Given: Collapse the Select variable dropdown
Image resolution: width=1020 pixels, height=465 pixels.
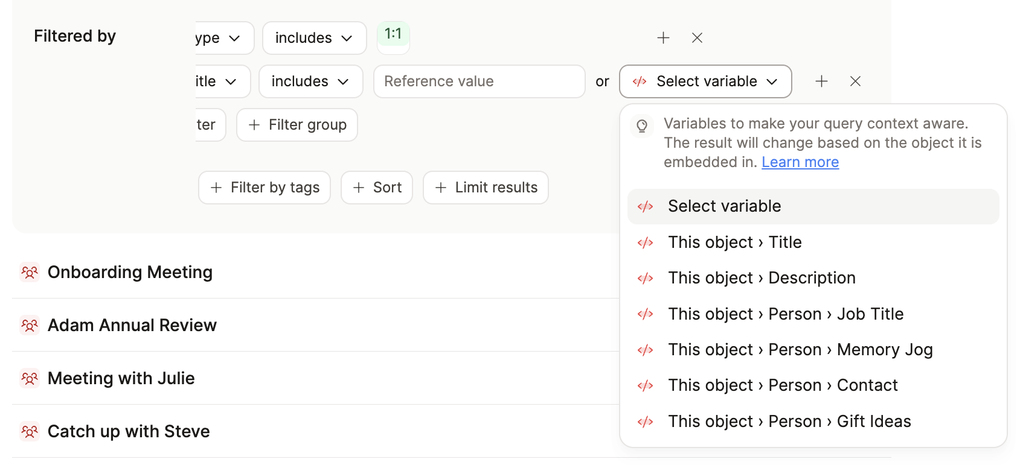Looking at the screenshot, I should [x=705, y=81].
